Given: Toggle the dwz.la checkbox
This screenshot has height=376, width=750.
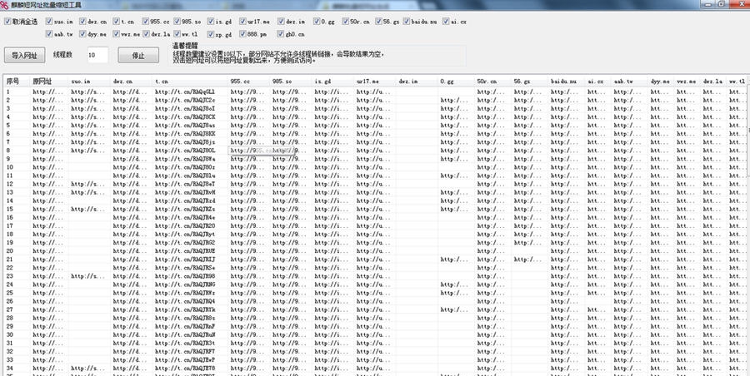Looking at the screenshot, I should coord(145,34).
